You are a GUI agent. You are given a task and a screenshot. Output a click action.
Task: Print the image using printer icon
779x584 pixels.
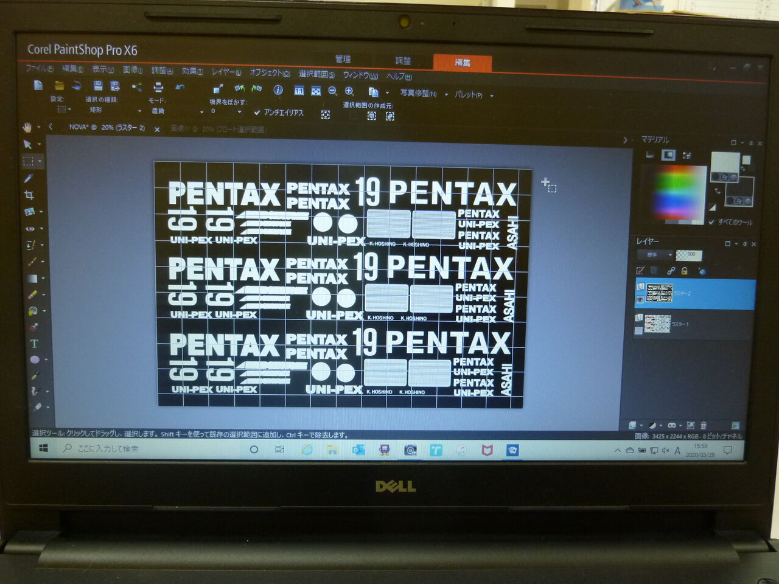158,87
